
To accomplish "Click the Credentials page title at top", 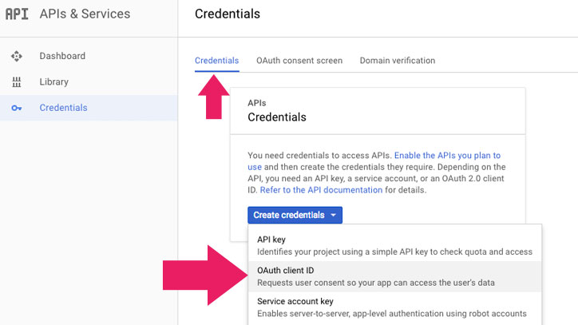I will [x=227, y=14].
